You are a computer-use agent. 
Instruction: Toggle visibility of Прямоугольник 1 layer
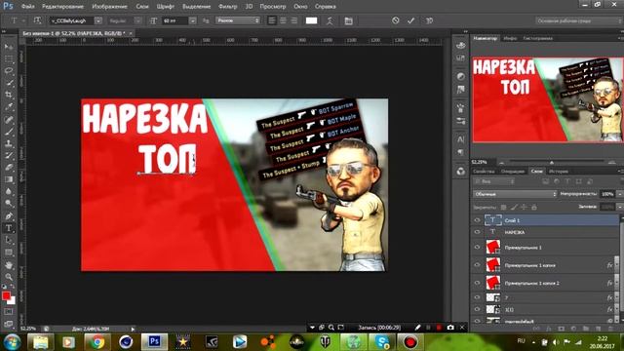(477, 247)
